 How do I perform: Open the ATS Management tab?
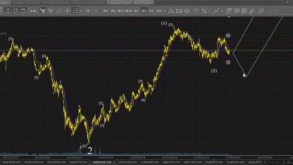coord(56,2)
